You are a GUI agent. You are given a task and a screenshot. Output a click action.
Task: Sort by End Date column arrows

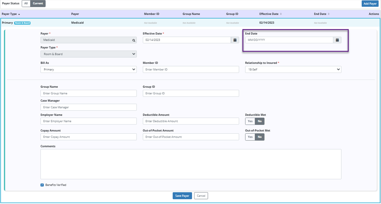tap(329, 14)
